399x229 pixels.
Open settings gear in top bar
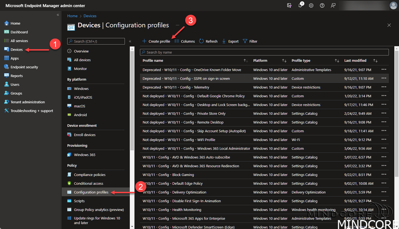click(x=311, y=5)
